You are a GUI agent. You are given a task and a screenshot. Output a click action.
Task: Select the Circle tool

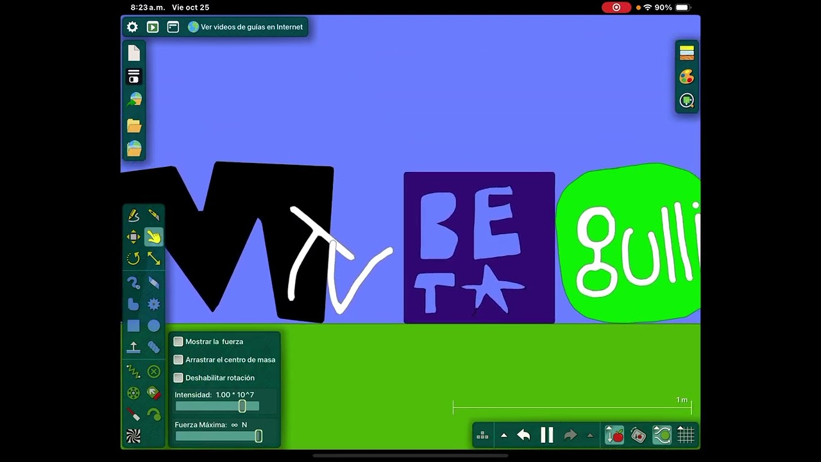click(154, 326)
